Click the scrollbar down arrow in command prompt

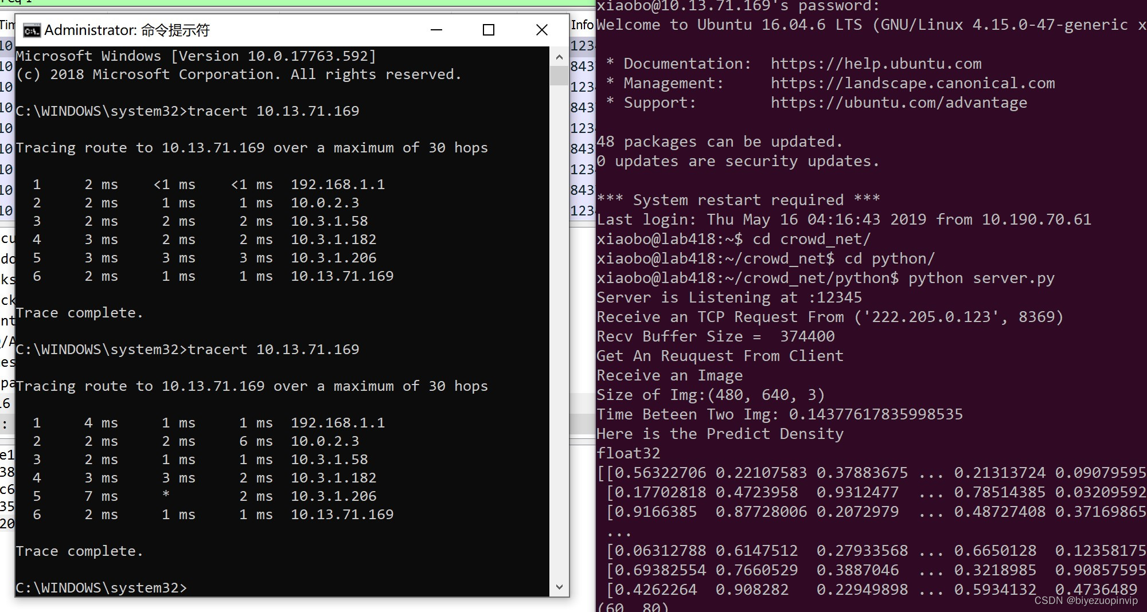[x=559, y=587]
